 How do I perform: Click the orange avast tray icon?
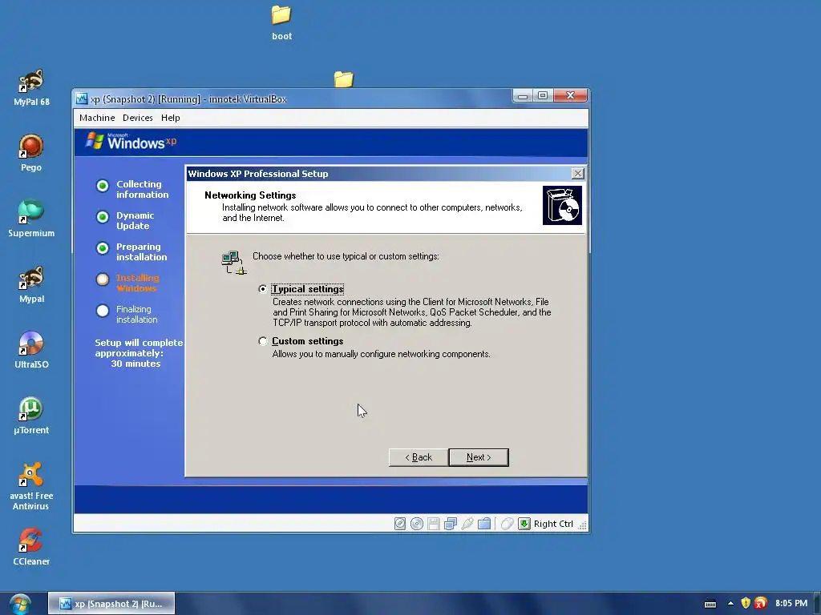[x=761, y=604]
